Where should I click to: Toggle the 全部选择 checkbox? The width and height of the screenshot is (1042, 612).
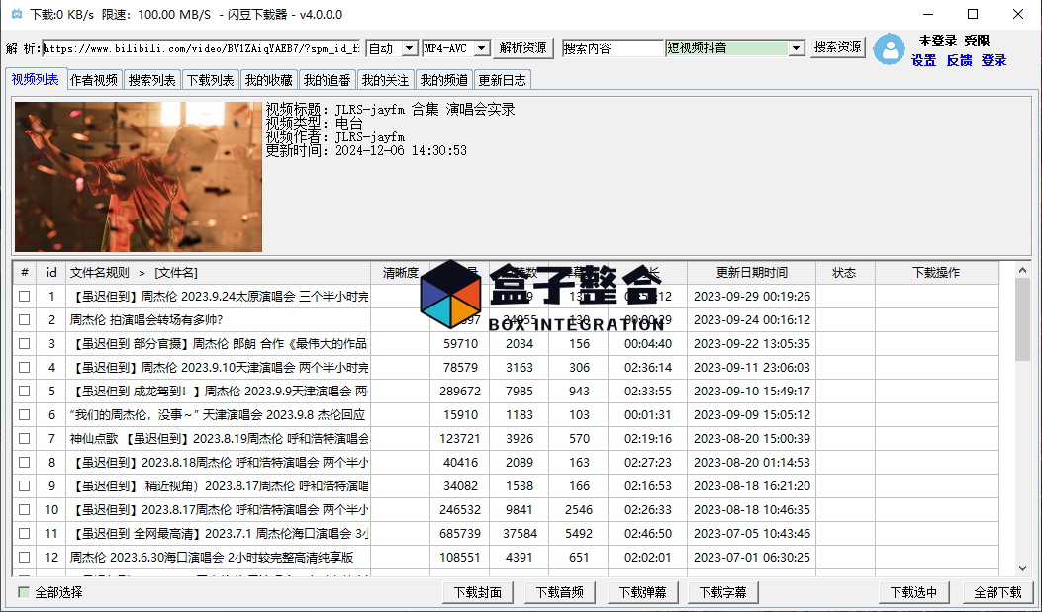24,592
